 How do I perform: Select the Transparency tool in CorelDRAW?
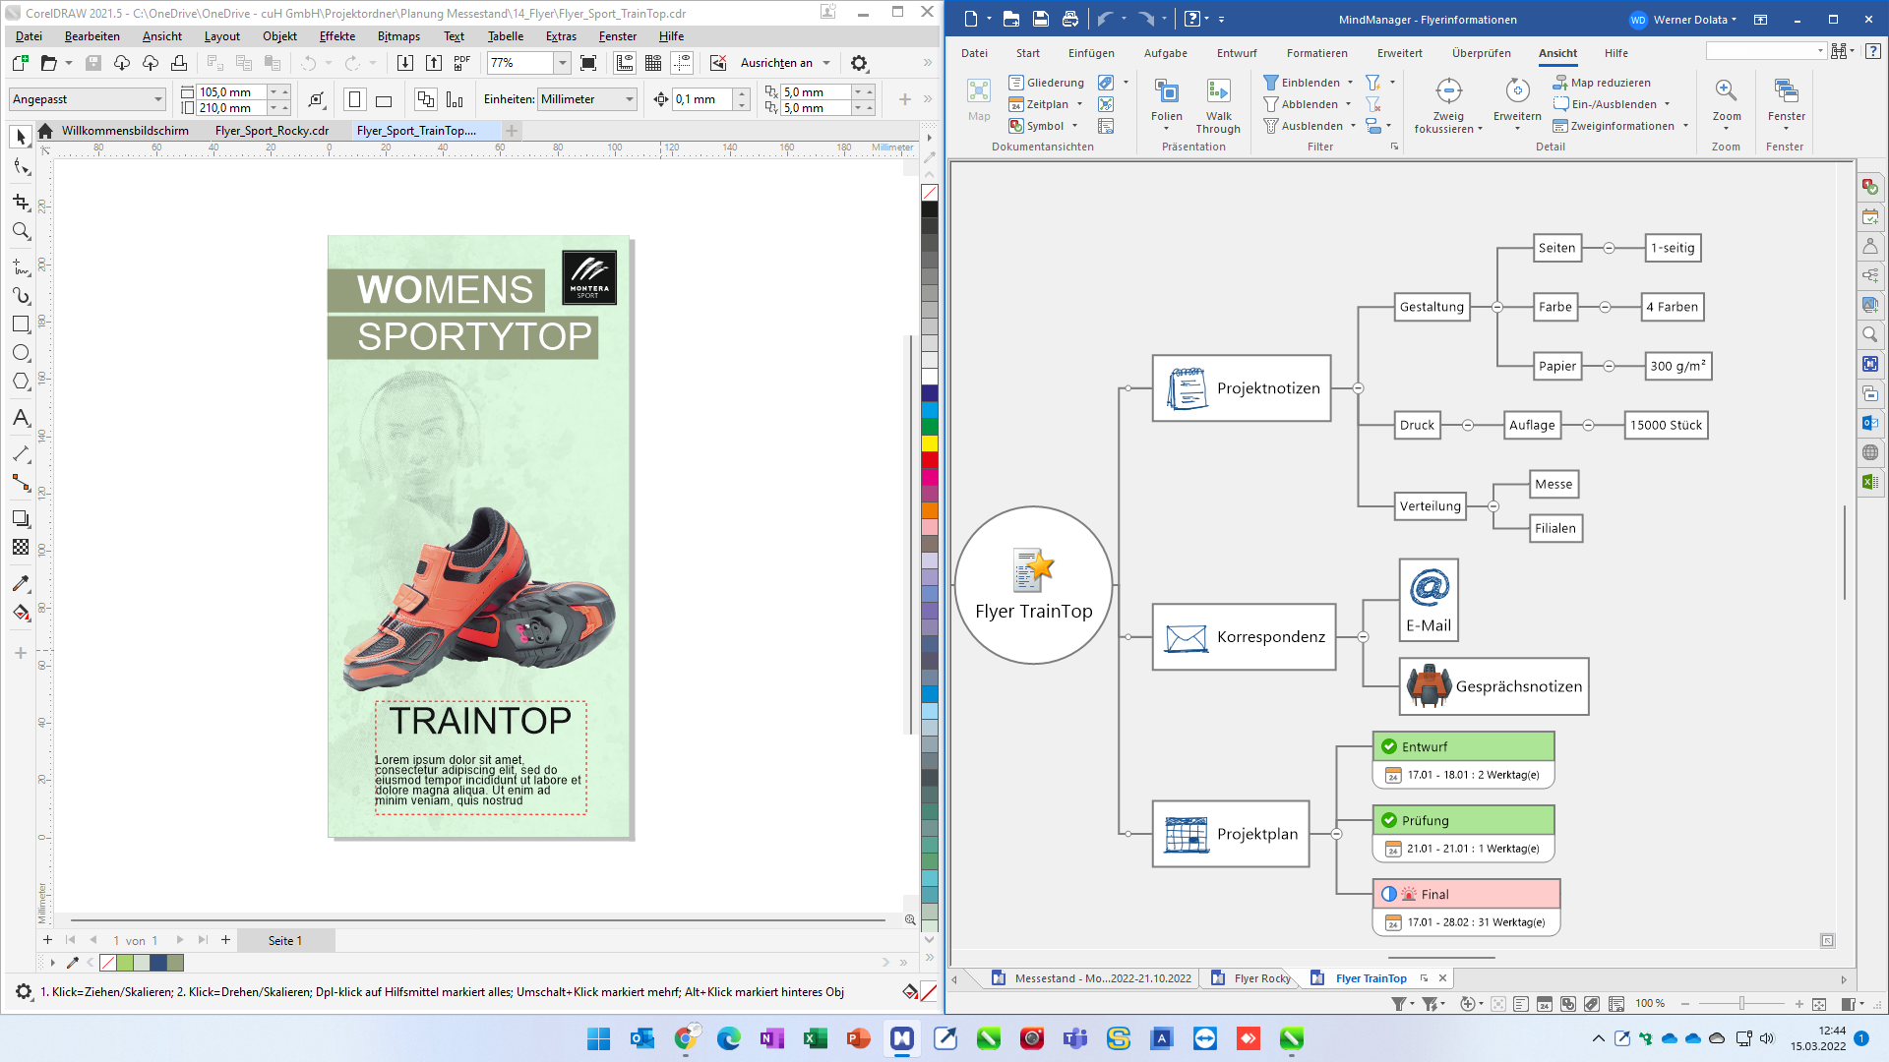pyautogui.click(x=21, y=547)
